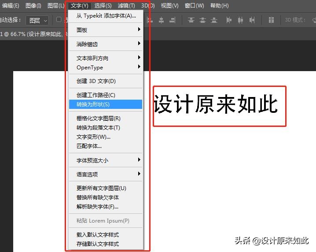This screenshot has height=252, width=316.
Task: Click Distribute right edges icon
Action: pos(252,20)
